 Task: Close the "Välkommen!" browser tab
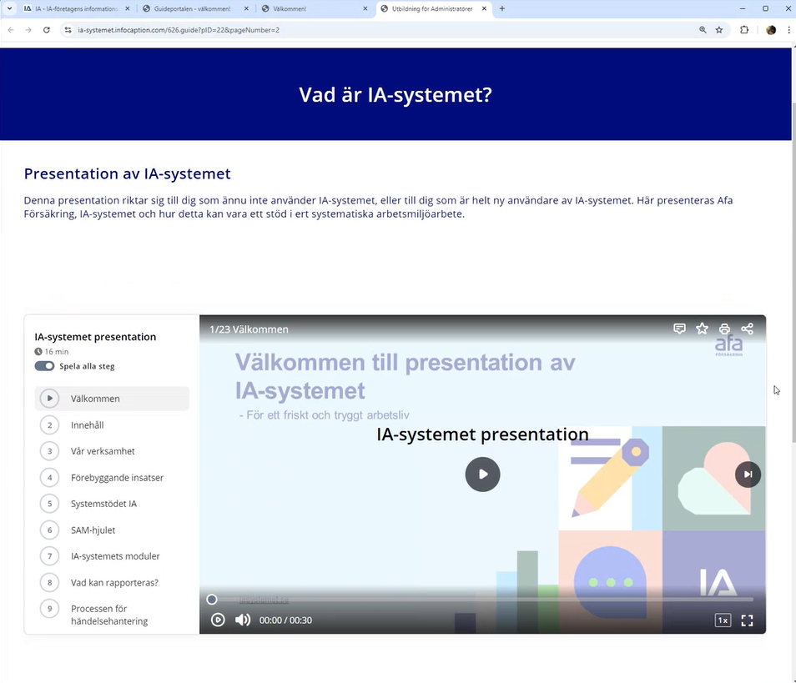point(365,8)
